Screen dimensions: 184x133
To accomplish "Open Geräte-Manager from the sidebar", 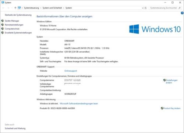I will coord(12,21).
